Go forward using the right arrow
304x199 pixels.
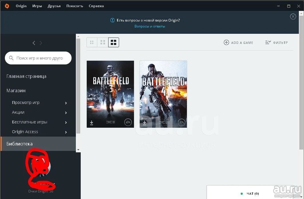tap(41, 43)
